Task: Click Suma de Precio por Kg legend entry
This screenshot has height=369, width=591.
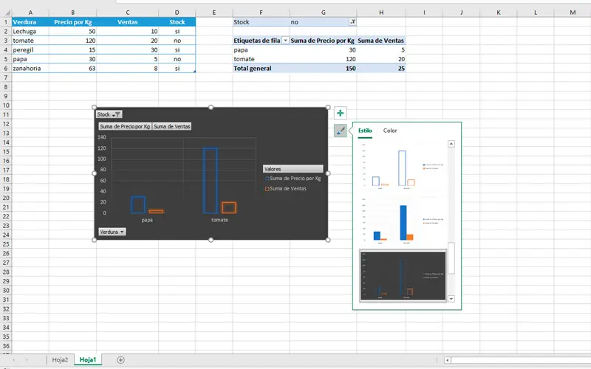Action: (293, 179)
